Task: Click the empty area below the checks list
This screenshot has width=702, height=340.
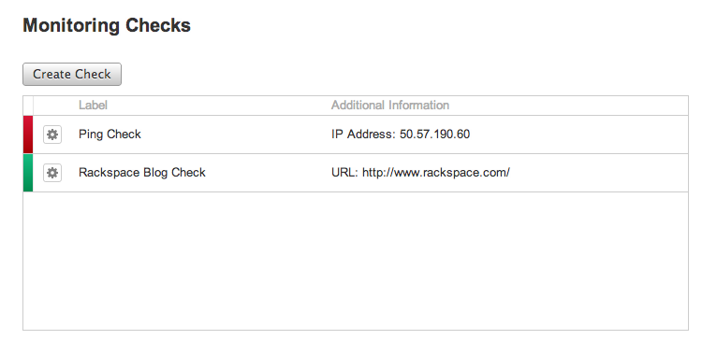Action: (356, 262)
